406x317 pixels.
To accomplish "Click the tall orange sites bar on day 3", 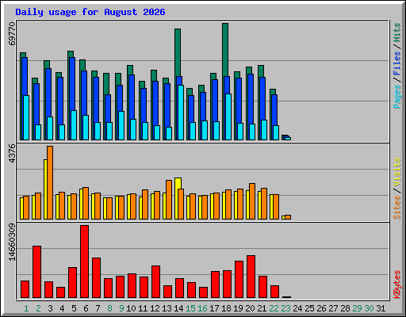I will tap(50, 182).
